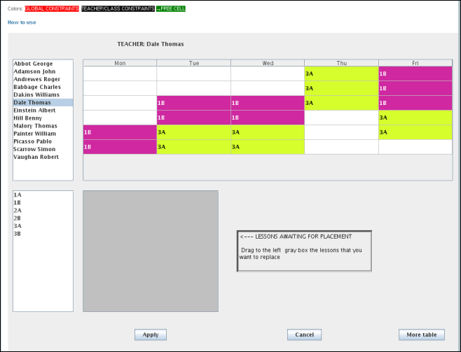Select Thursday first period 3A lesson
The width and height of the screenshot is (461, 352).
(x=342, y=73)
